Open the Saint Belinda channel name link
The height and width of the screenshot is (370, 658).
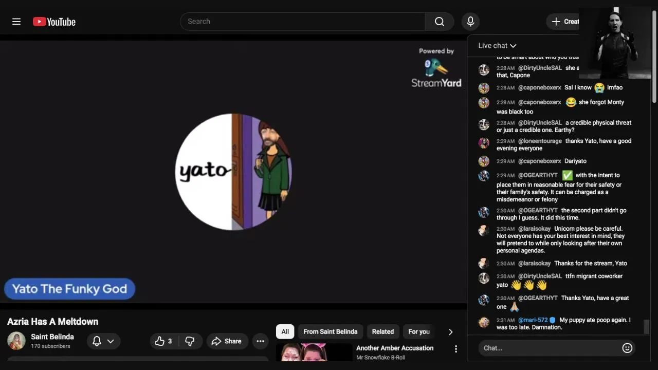pyautogui.click(x=52, y=337)
